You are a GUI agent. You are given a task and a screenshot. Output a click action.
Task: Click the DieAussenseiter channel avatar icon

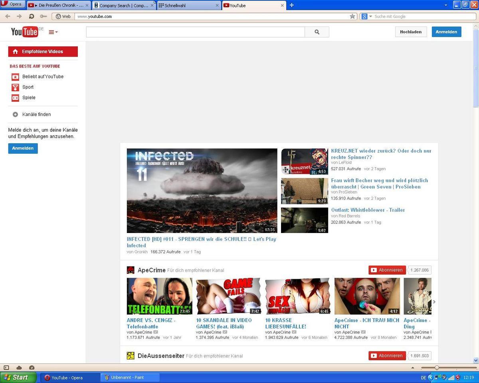(x=131, y=355)
